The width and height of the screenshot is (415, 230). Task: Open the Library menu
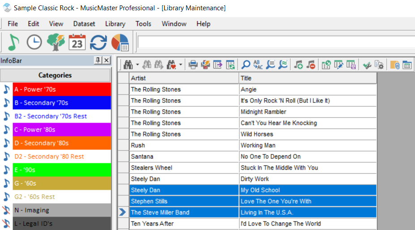pyautogui.click(x=115, y=24)
